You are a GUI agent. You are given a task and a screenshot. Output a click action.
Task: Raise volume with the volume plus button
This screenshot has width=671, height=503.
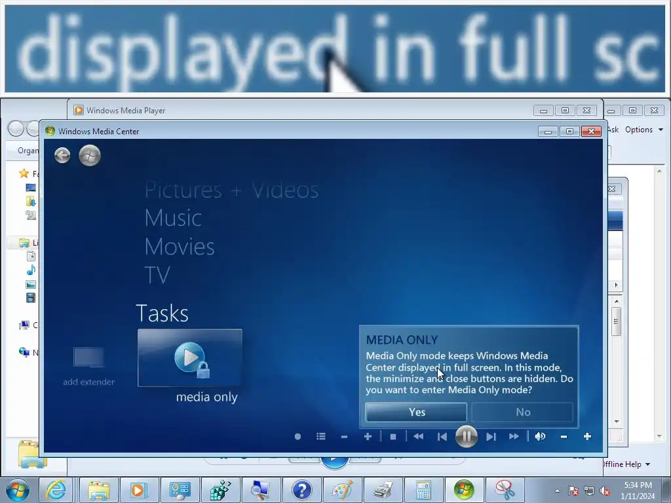pos(587,436)
